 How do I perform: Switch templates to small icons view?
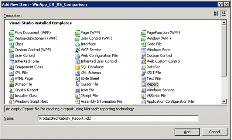click(x=224, y=14)
